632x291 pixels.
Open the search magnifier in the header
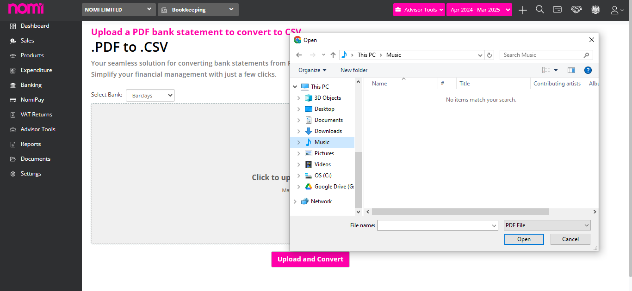pos(540,10)
